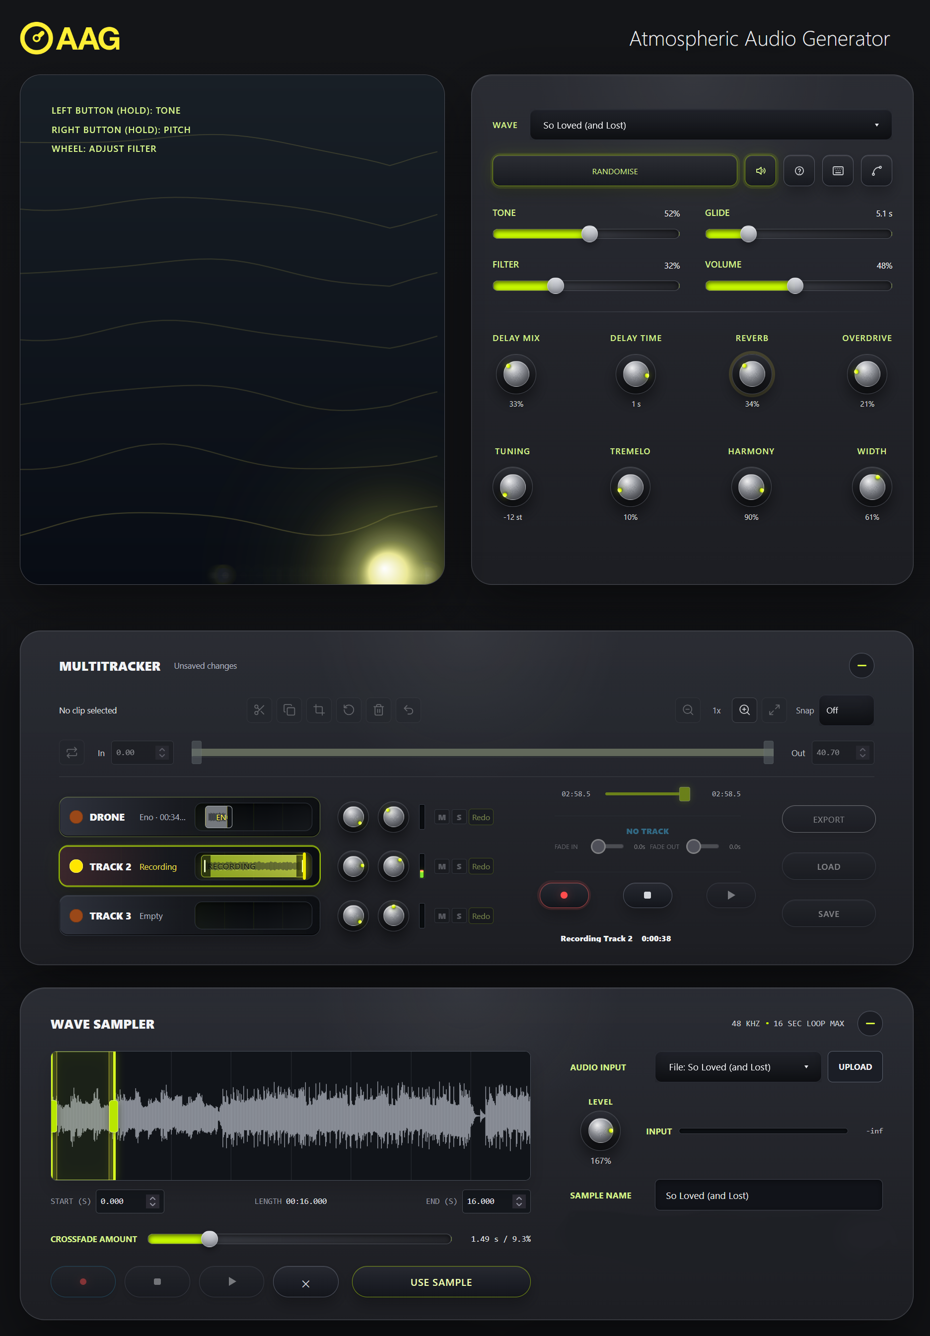Increment the Out time stepper
Image resolution: width=930 pixels, height=1336 pixels.
862,750
